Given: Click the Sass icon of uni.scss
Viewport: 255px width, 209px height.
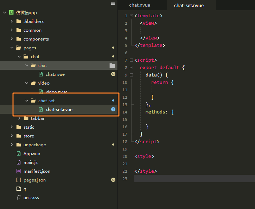Looking at the screenshot, I should coord(19,197).
